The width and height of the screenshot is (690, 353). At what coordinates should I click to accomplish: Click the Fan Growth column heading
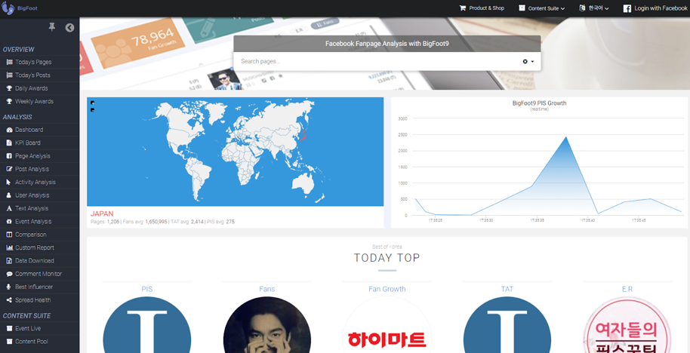tap(387, 289)
